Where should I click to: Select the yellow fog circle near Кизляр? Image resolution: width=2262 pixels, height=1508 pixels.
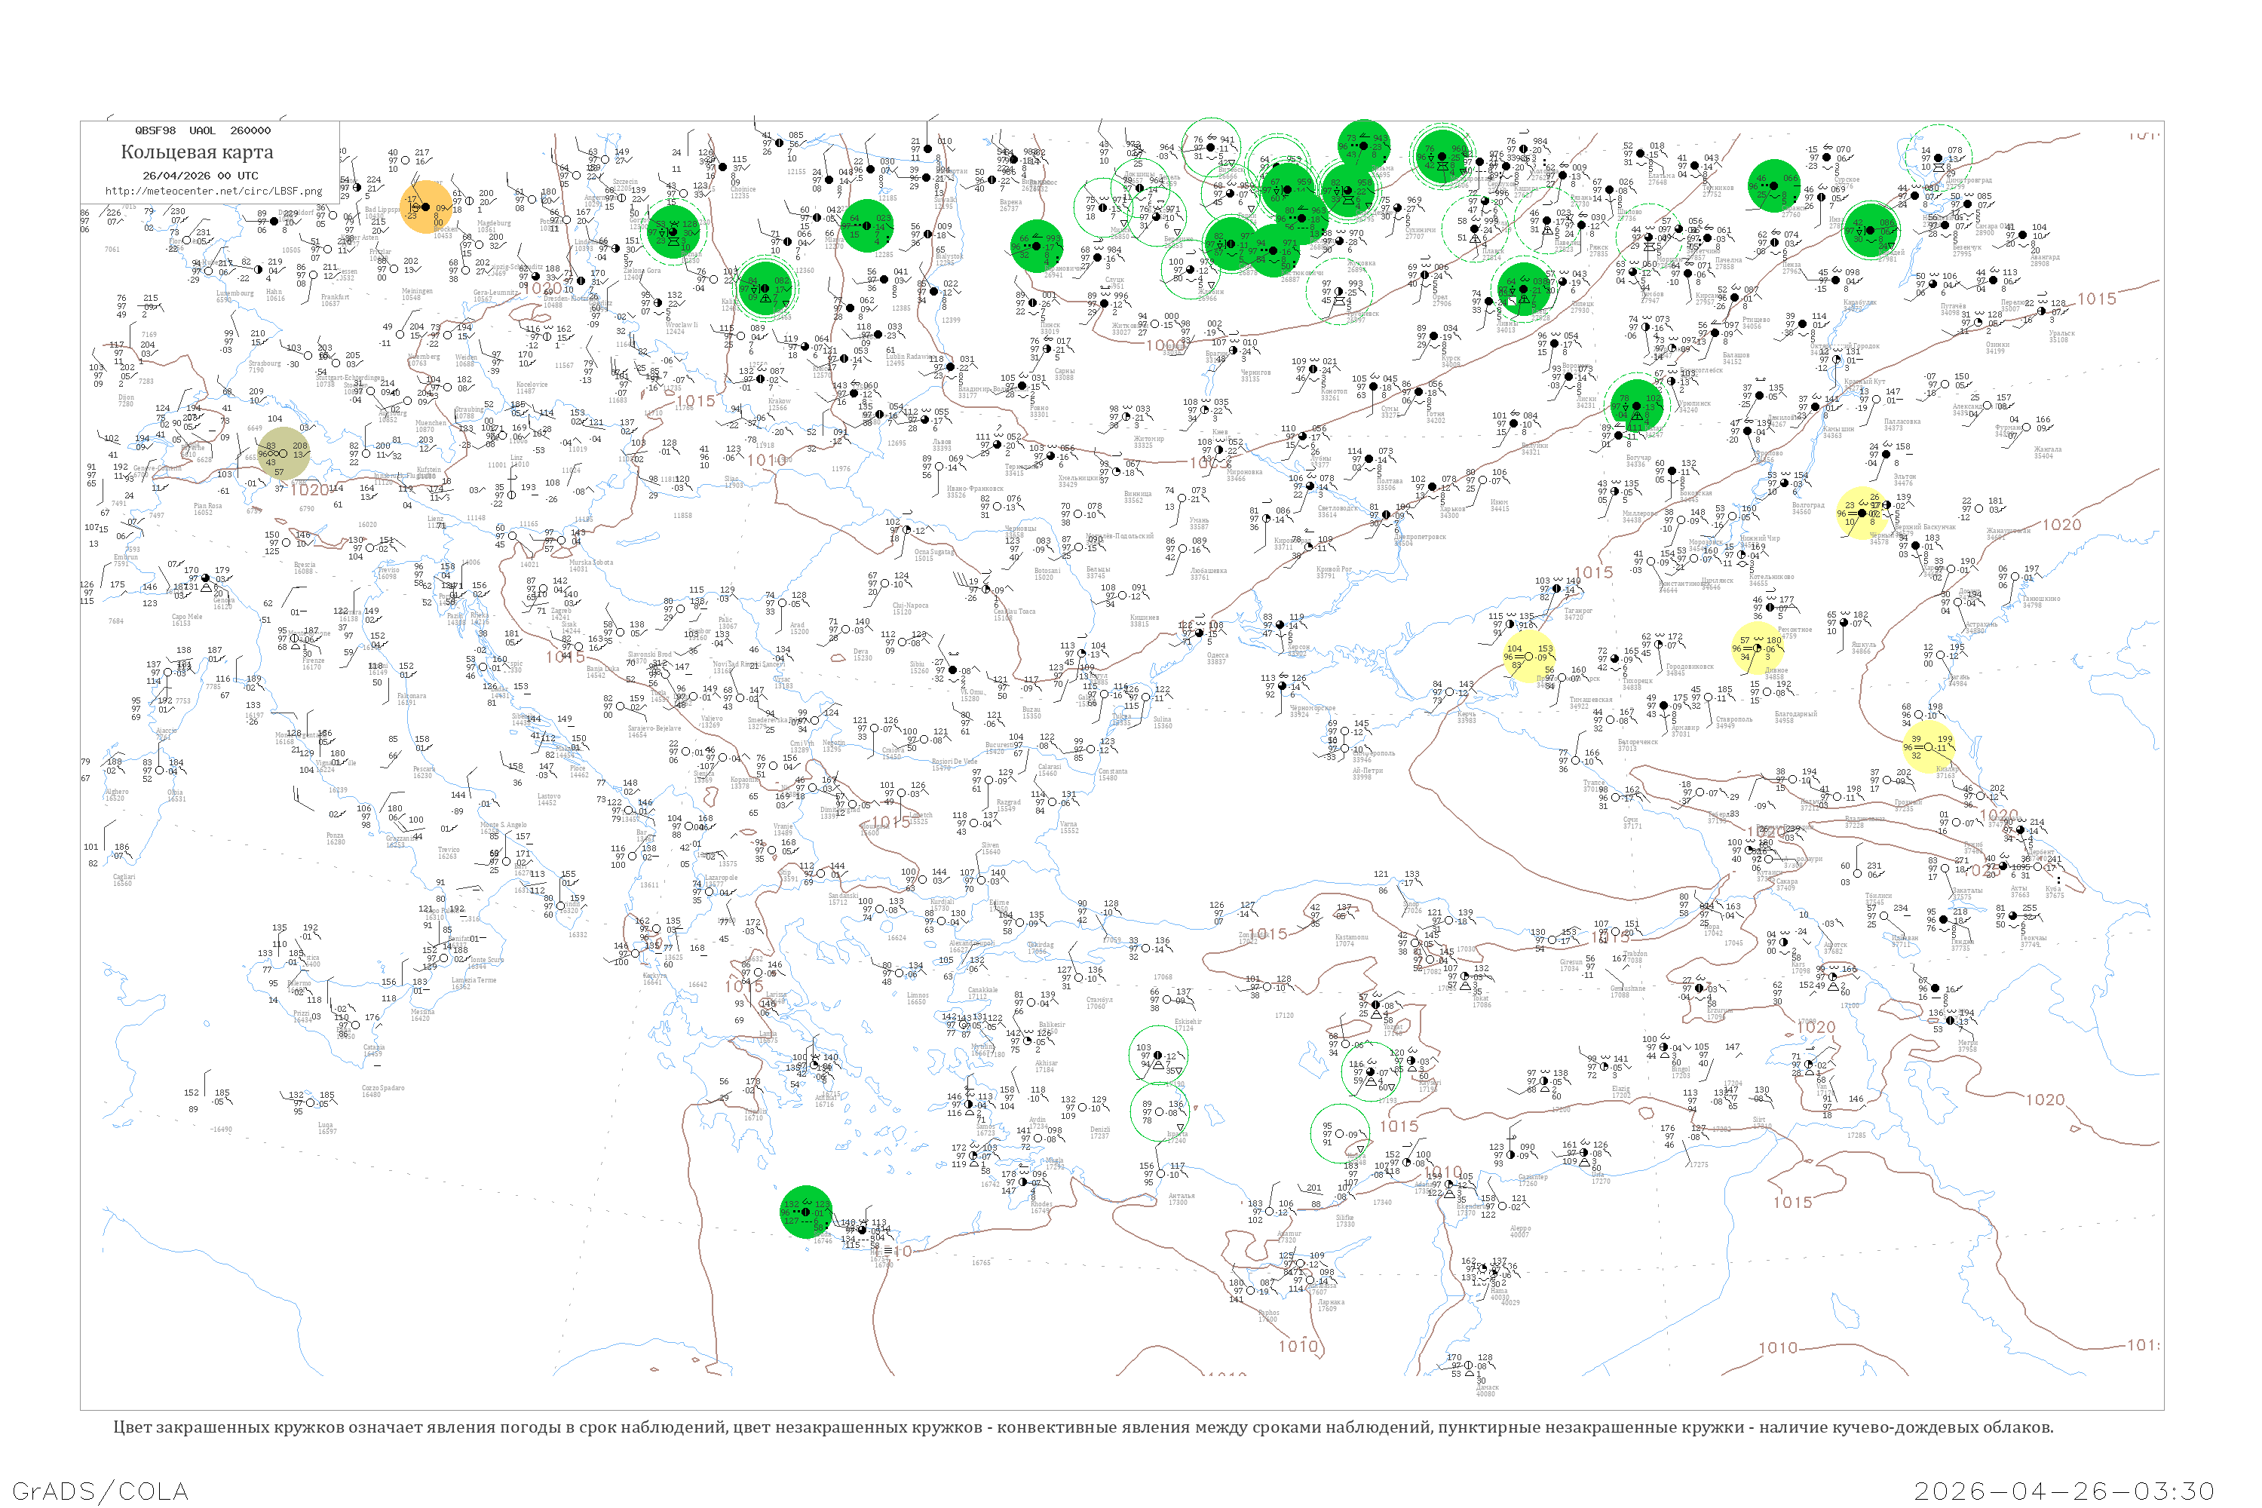coord(1928,746)
